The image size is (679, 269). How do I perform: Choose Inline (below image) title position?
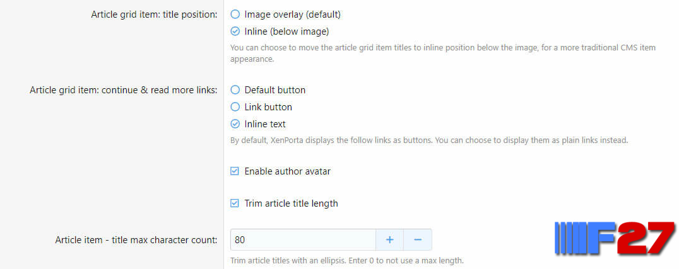tap(235, 31)
